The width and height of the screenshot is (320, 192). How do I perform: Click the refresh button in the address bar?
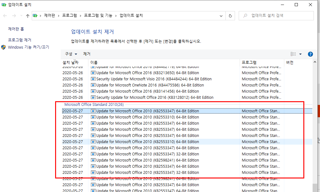[x=230, y=16]
